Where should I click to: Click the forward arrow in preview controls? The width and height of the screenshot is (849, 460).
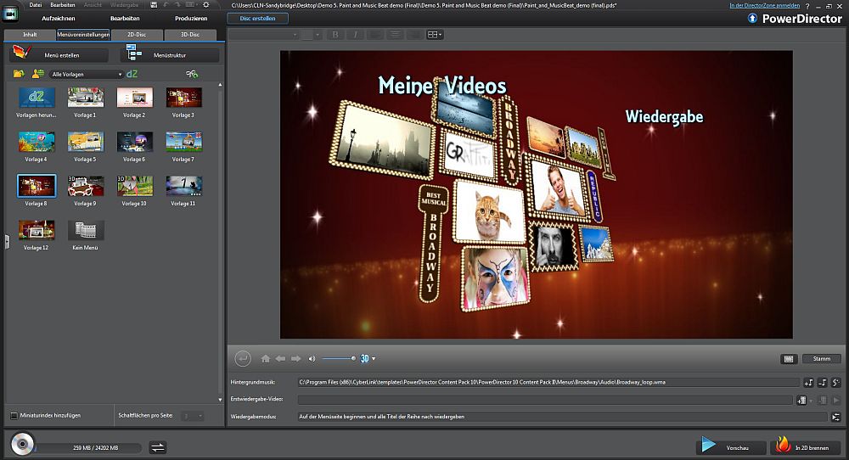pos(295,358)
